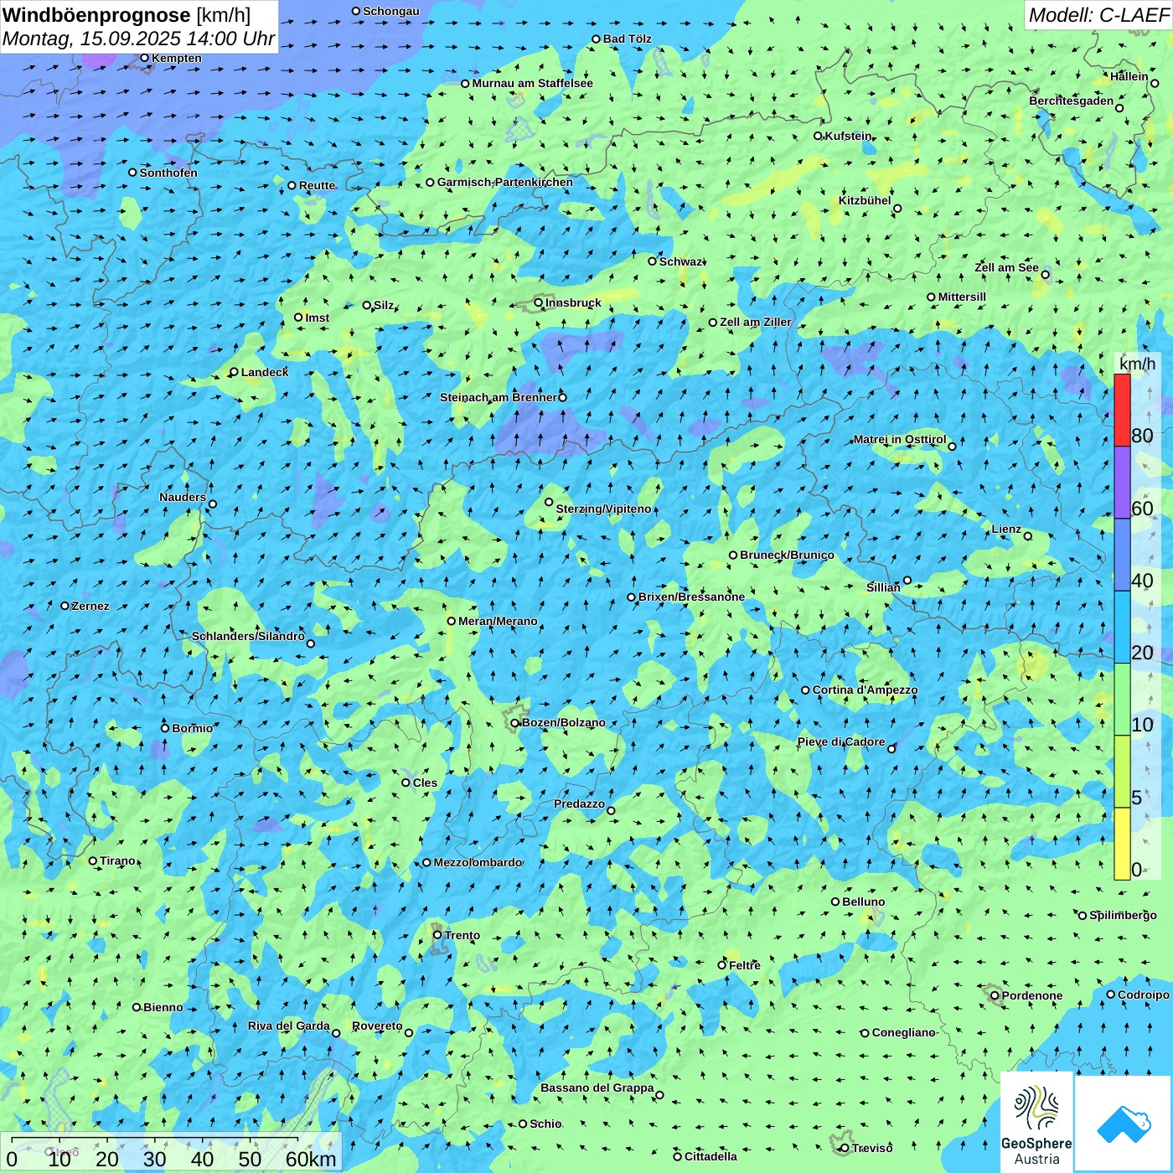Image resolution: width=1173 pixels, height=1173 pixels.
Task: Select the red legend segment above 80
Action: 1122,410
